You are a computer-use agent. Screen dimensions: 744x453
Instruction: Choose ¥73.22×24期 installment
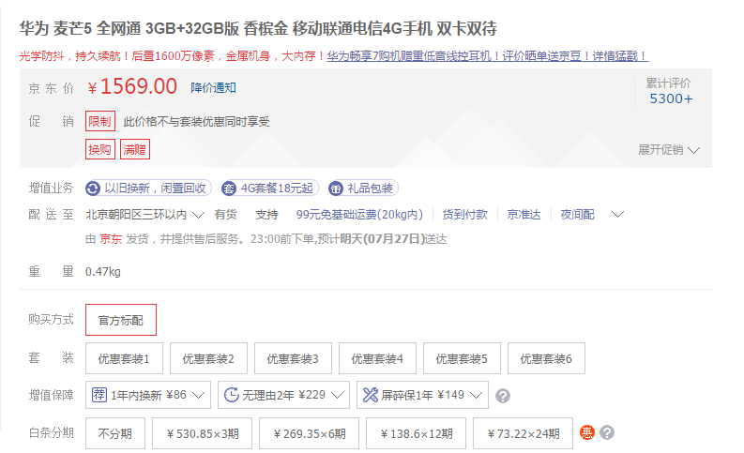click(x=523, y=433)
